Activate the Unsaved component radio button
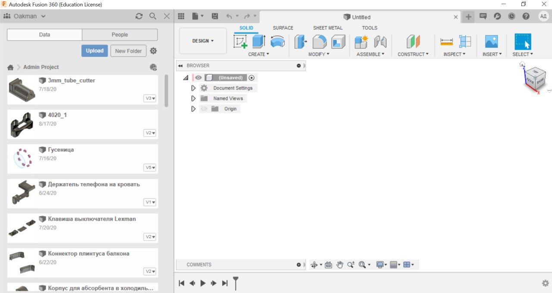This screenshot has width=552, height=293. (252, 78)
